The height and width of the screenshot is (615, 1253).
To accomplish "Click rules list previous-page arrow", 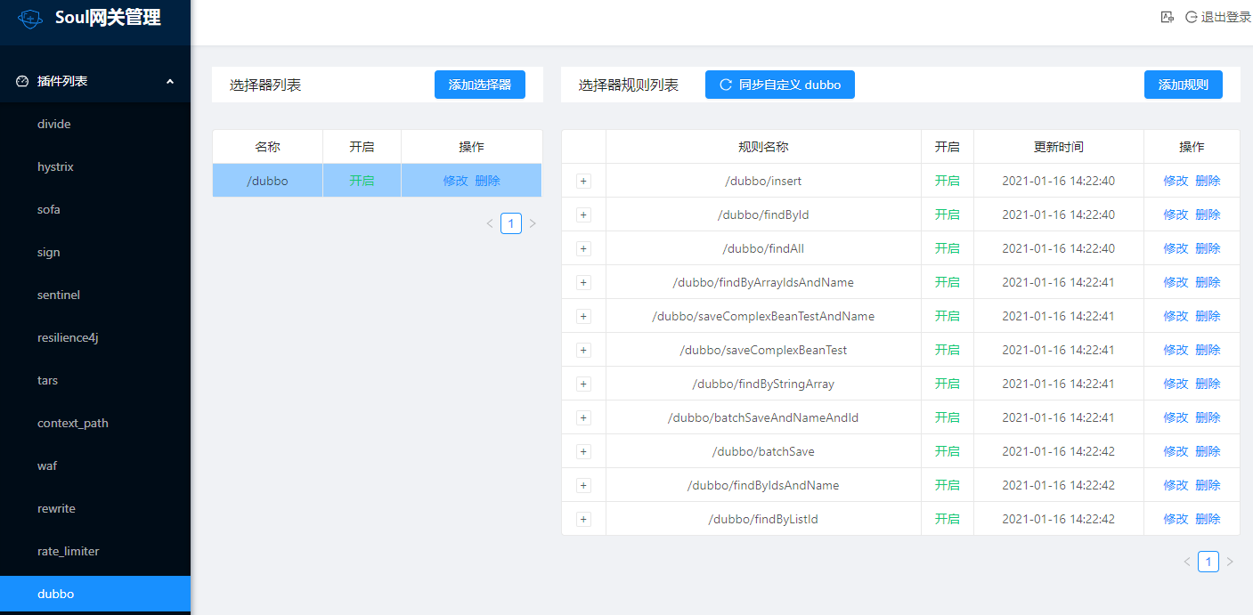I will coord(1187,562).
